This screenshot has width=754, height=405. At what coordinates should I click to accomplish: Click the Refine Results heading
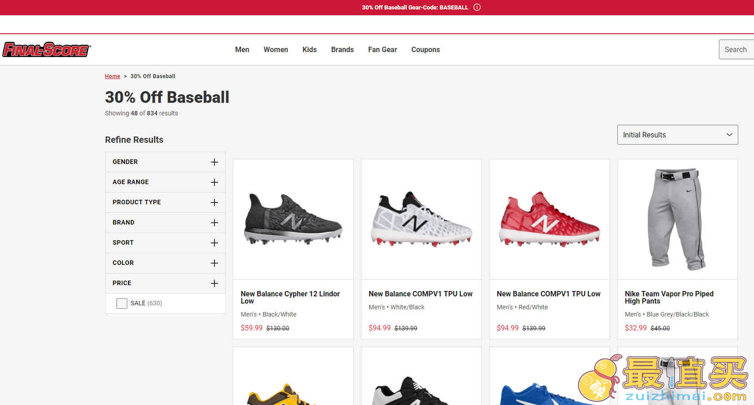(x=134, y=140)
